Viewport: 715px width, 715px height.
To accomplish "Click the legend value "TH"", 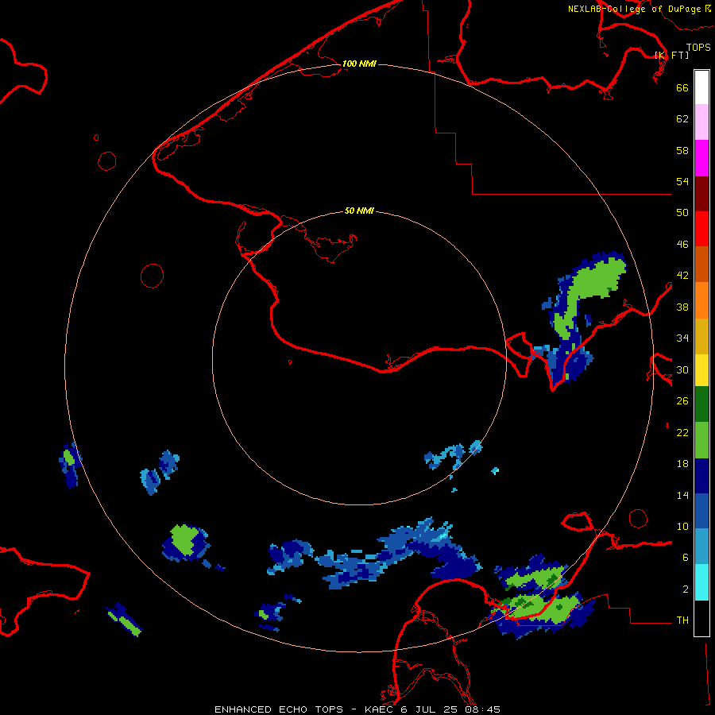I will click(682, 620).
